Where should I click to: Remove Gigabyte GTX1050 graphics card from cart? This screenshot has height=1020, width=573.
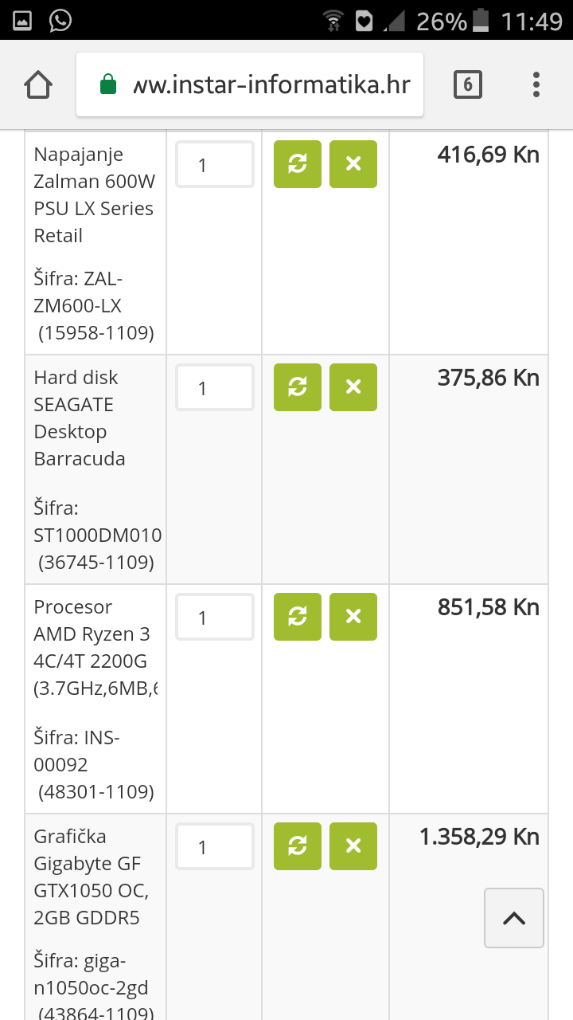click(x=353, y=846)
